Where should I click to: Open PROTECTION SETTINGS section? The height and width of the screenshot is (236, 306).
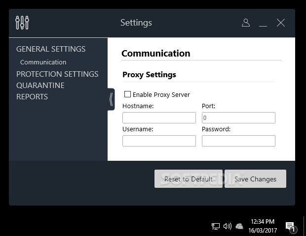(57, 74)
